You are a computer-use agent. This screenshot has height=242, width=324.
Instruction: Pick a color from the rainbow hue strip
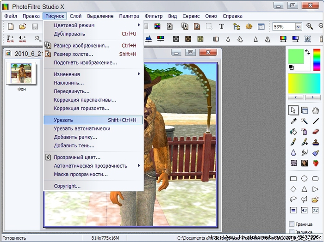pyautogui.click(x=317, y=60)
